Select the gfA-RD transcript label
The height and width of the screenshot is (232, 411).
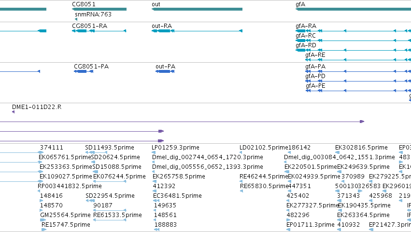click(x=306, y=45)
